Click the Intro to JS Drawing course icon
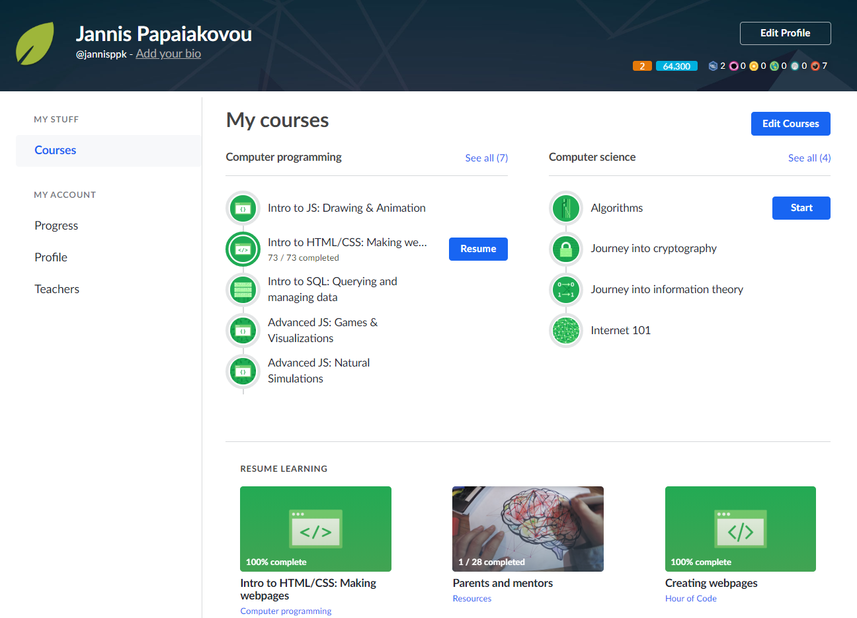857x618 pixels. click(243, 208)
